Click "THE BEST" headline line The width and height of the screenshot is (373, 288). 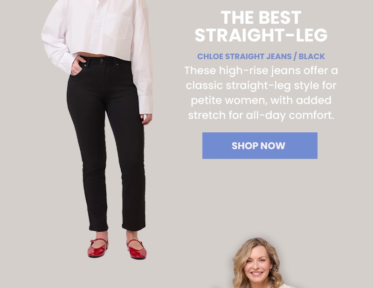pyautogui.click(x=261, y=17)
